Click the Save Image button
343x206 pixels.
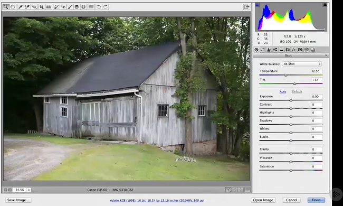[x=18, y=200]
